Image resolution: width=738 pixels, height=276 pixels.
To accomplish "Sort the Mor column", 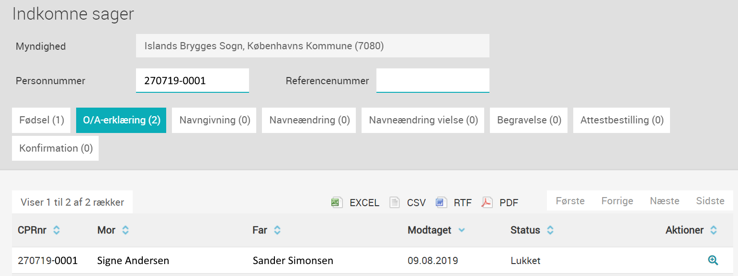I will (125, 230).
